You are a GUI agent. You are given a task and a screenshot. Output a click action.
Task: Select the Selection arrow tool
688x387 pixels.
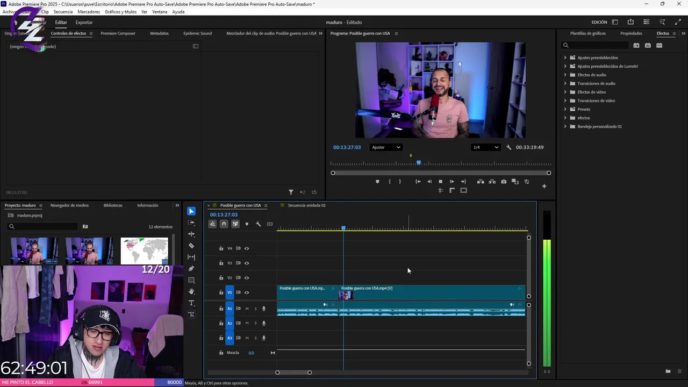191,211
